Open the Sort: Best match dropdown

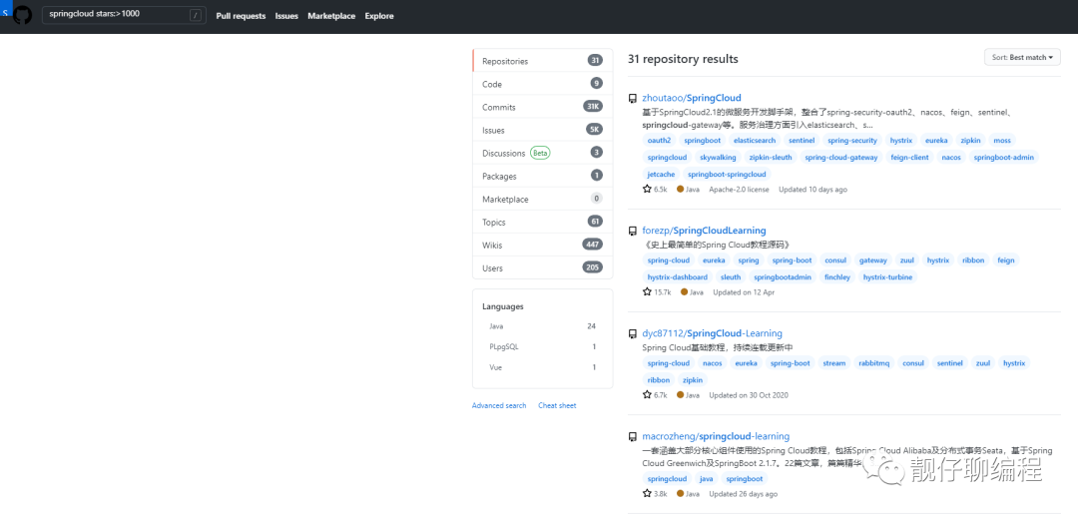[1022, 58]
